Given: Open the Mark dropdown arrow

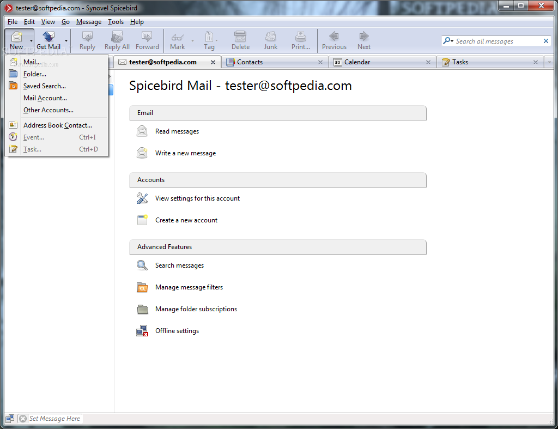Looking at the screenshot, I should tap(192, 41).
